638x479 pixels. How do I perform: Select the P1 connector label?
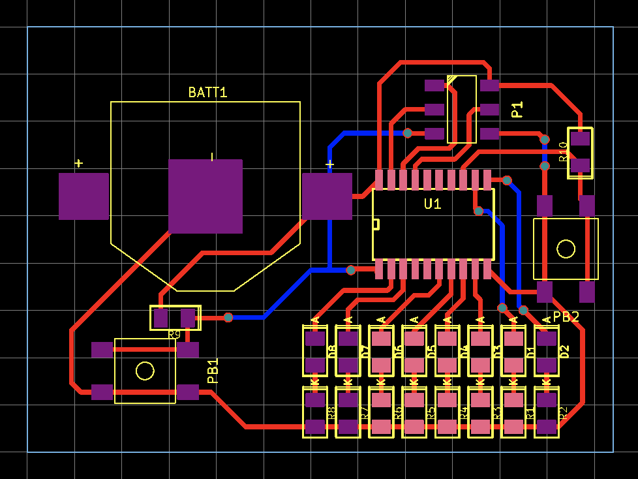pos(517,110)
